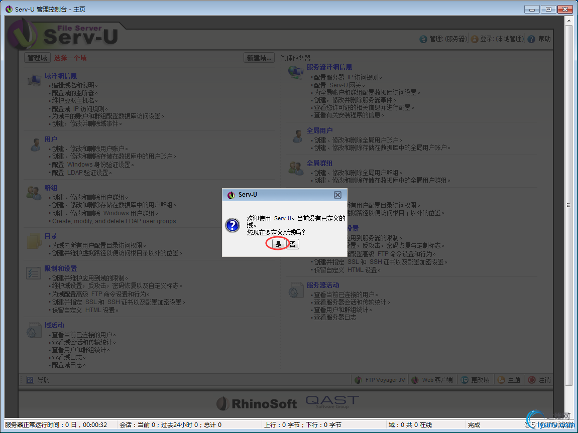The width and height of the screenshot is (578, 433).
Task: Open the 全局群组 link
Action: [x=319, y=163]
